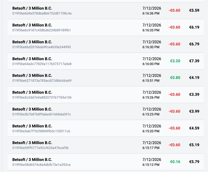
Task: Select transaction ID 019f56e6271873a783acd27d8dc66a69
Action: [42, 81]
